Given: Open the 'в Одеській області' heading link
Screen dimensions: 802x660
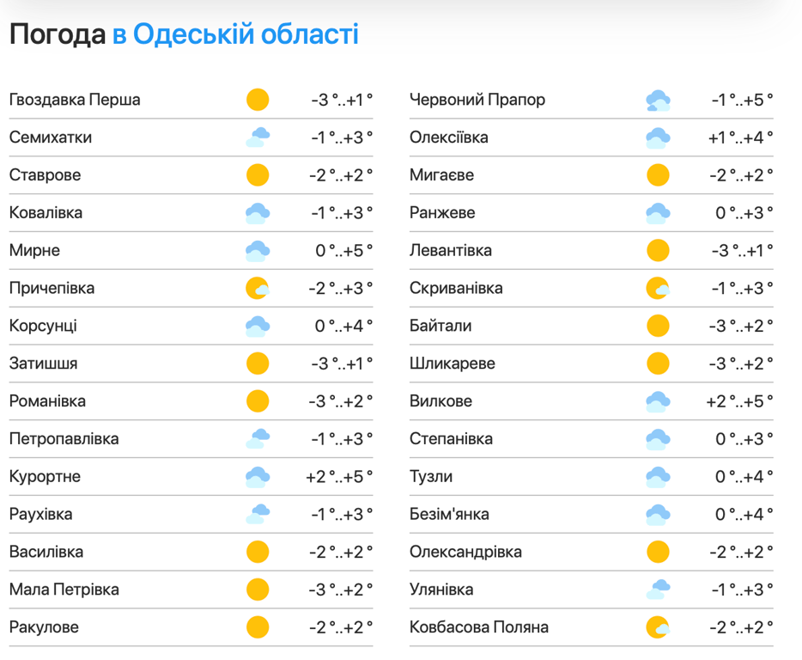Looking at the screenshot, I should (235, 34).
